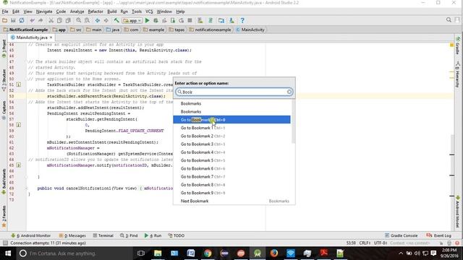Open the Build menu
The height and width of the screenshot is (260, 463).
click(111, 12)
